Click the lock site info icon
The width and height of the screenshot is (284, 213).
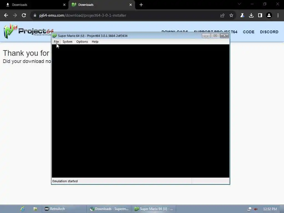tap(35, 16)
